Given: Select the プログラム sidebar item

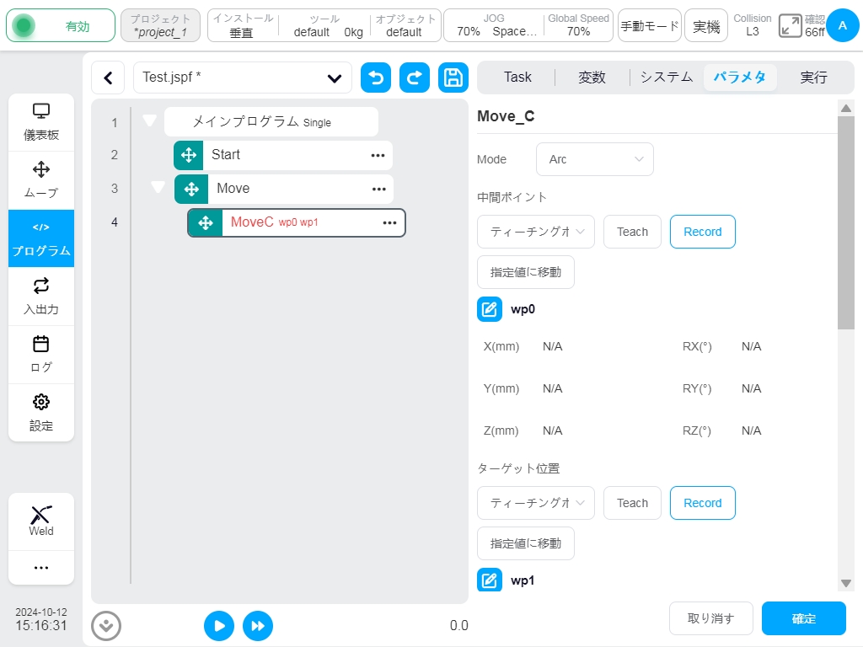Looking at the screenshot, I should [41, 238].
